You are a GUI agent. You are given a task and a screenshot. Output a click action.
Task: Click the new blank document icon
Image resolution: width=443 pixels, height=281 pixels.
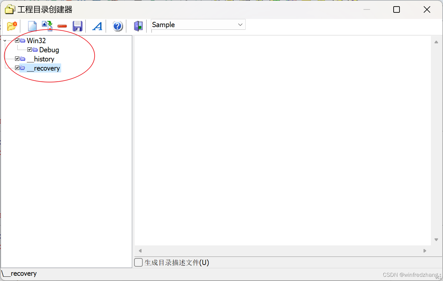(x=32, y=26)
